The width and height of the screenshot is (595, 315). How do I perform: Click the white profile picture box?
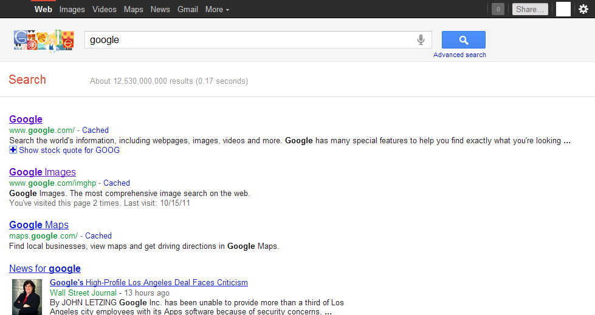[563, 9]
